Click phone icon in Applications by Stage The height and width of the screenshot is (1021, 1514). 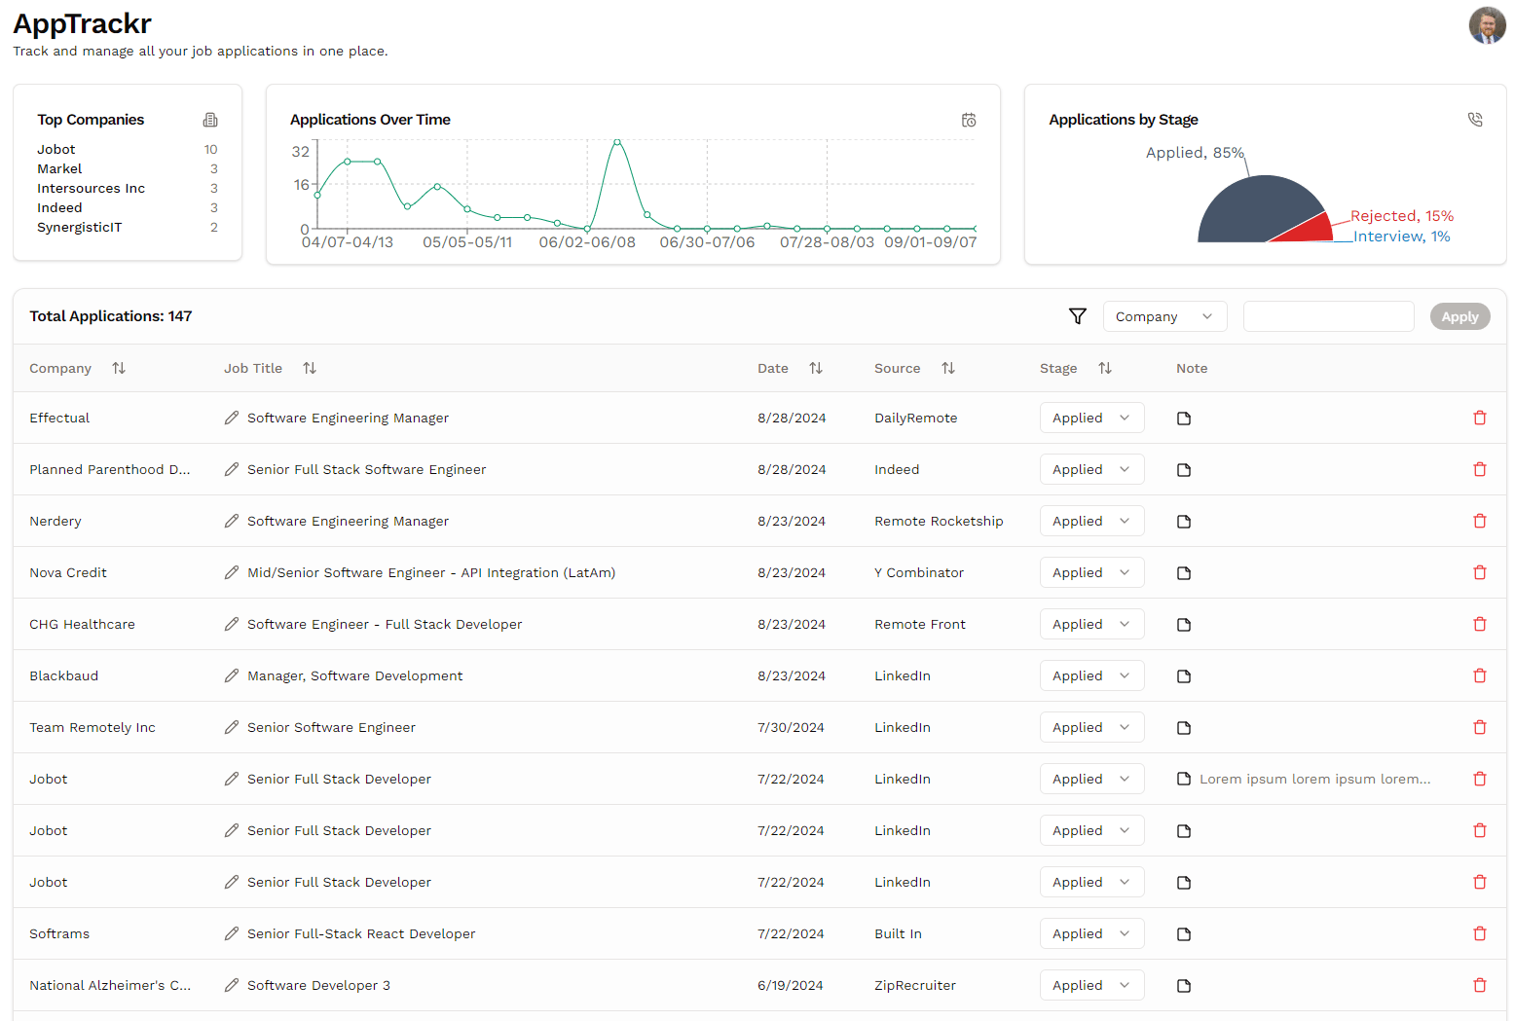click(1475, 120)
